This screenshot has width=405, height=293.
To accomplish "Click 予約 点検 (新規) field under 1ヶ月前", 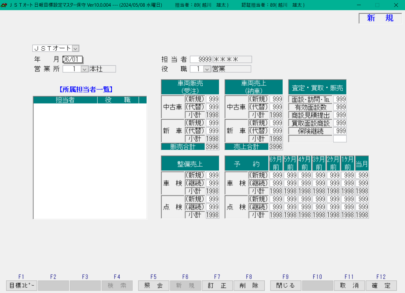I will click(x=348, y=199).
